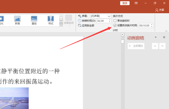This screenshot has width=169, height=109.
Task: Click the 持续时间 02.00 field
Action: [x=103, y=21]
